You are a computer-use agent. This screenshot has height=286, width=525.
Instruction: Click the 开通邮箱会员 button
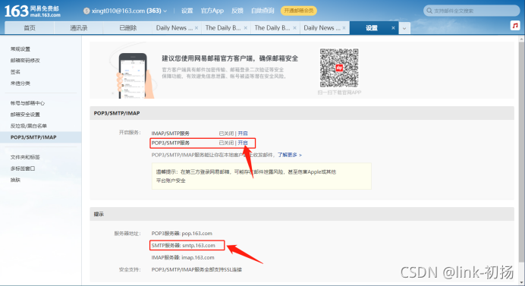[x=299, y=11]
